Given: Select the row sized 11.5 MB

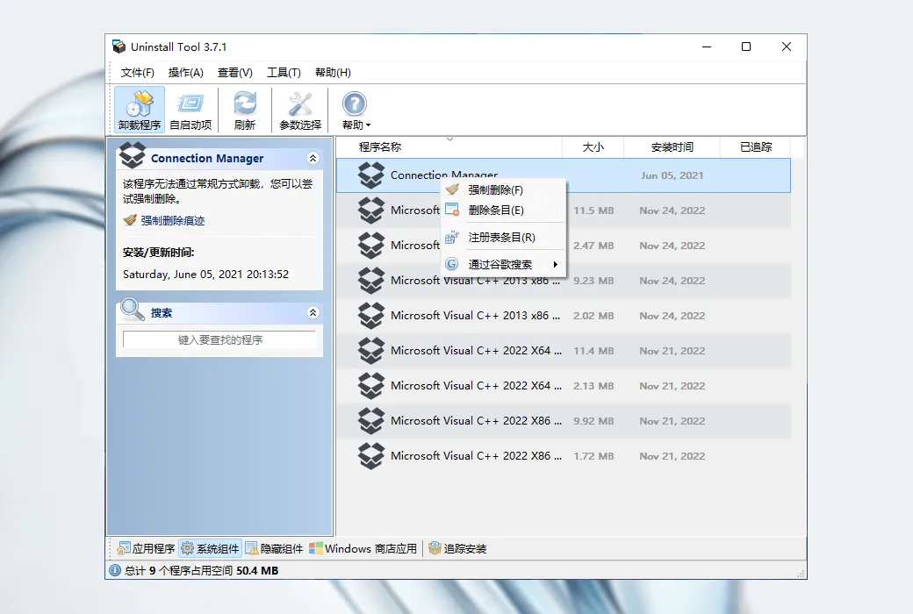Looking at the screenshot, I should coord(563,211).
